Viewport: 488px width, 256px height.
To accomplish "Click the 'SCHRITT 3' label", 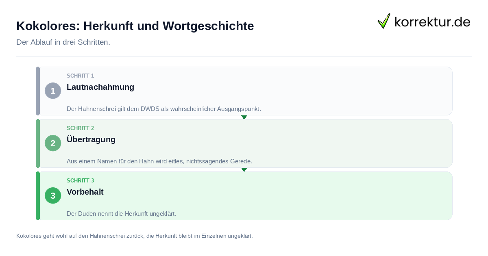I will coord(80,181).
